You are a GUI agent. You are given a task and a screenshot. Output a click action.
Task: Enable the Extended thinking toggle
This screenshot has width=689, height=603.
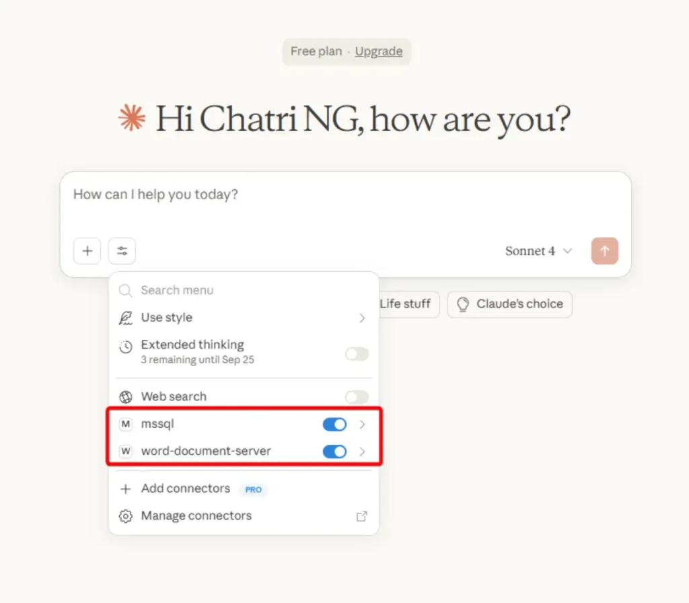(357, 354)
